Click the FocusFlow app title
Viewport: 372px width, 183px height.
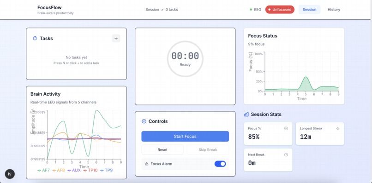point(49,7)
